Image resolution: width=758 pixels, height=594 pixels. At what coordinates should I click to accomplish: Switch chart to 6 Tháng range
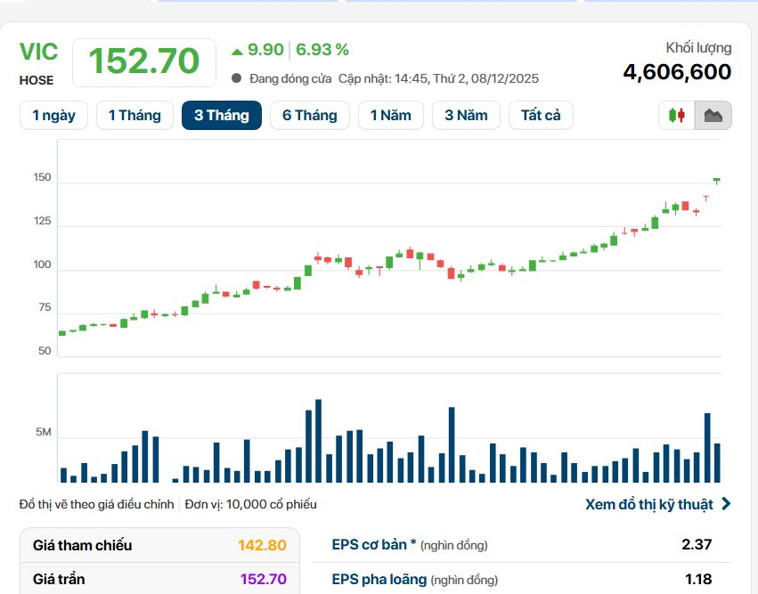(310, 115)
